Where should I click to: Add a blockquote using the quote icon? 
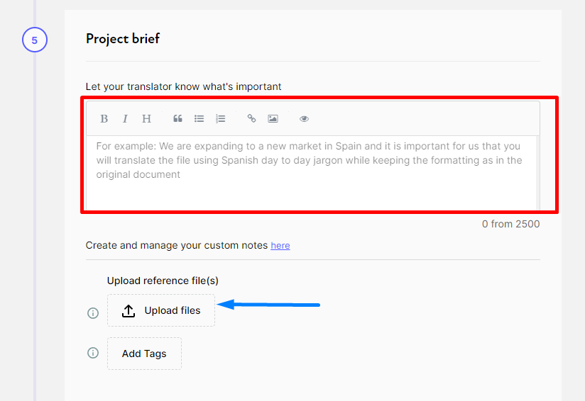click(177, 119)
